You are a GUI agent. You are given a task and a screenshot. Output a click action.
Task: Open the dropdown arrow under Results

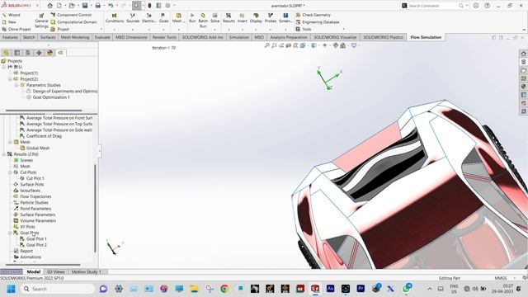[x=229, y=30]
